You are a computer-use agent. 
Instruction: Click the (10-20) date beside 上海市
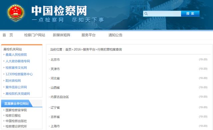203,126
